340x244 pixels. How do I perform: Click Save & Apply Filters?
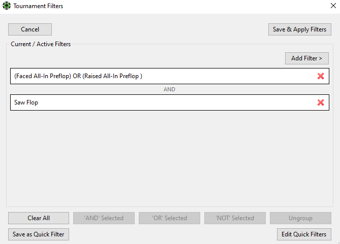pyautogui.click(x=299, y=29)
